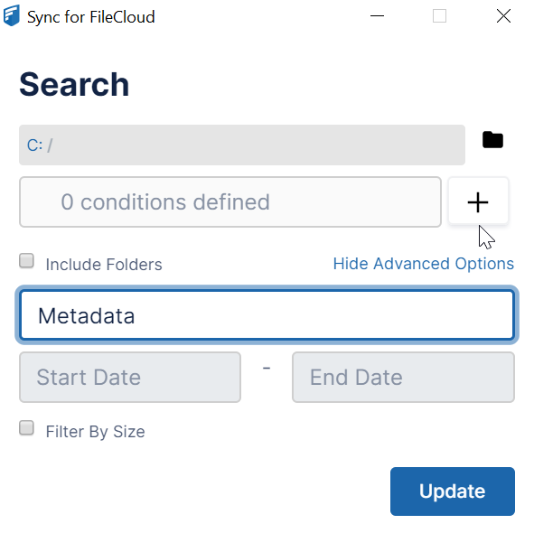Screen dimensions: 534x552
Task: Select the C: breadcrumb in the path bar
Action: tap(34, 145)
